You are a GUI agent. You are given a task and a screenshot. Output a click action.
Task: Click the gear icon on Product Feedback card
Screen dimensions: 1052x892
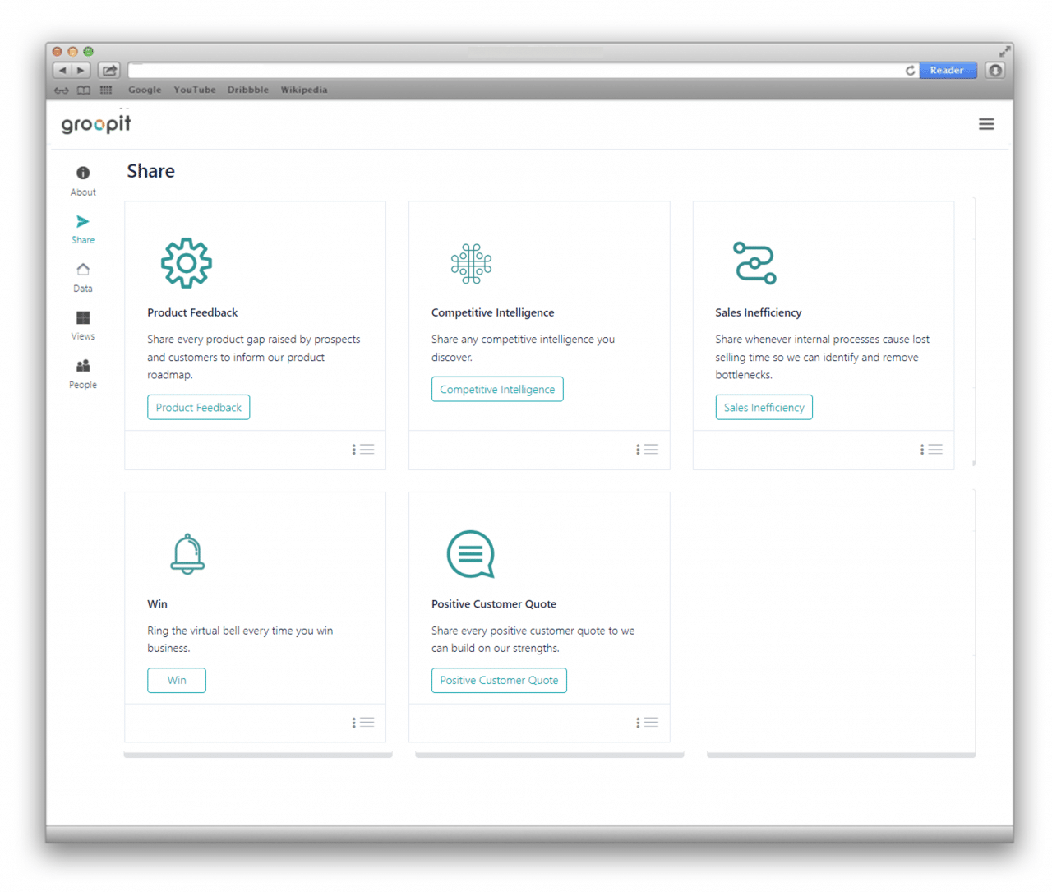(186, 263)
